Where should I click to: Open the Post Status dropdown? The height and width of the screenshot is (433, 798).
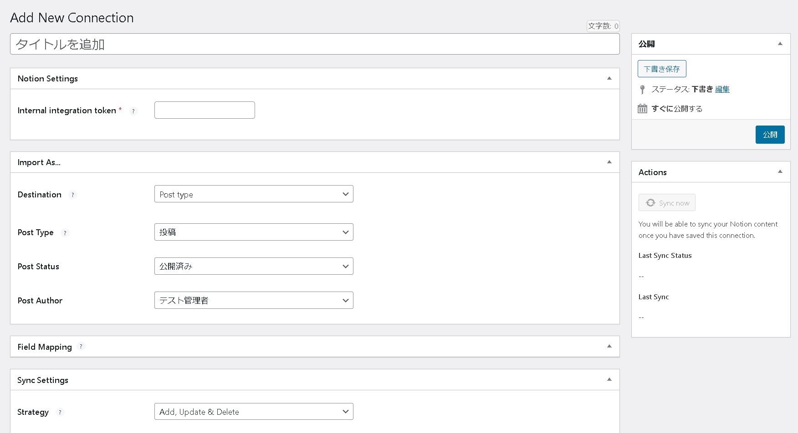click(x=254, y=266)
